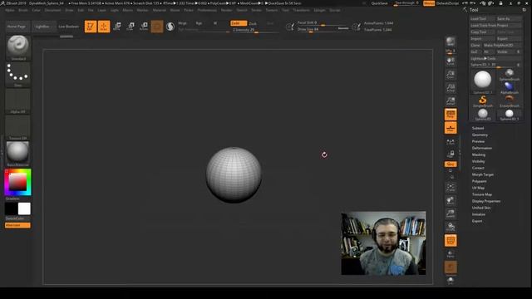The image size is (532, 299).
Task: Click the Zoom3D view icon
Action: pyautogui.click(x=451, y=213)
